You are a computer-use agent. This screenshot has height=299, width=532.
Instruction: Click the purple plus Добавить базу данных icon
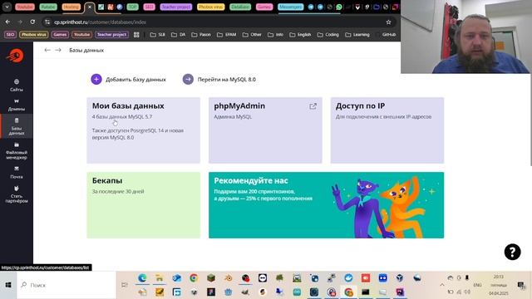(96, 80)
